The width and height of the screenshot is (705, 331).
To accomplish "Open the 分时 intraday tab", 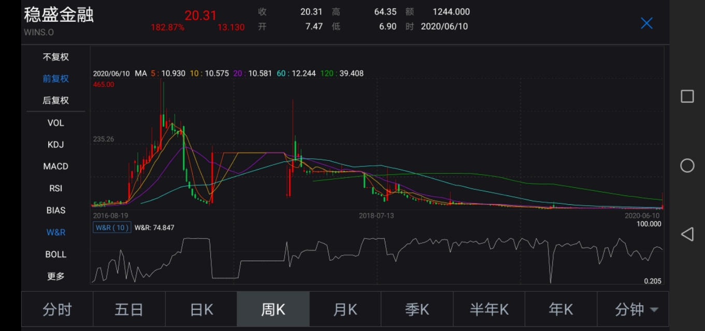I will click(x=57, y=309).
